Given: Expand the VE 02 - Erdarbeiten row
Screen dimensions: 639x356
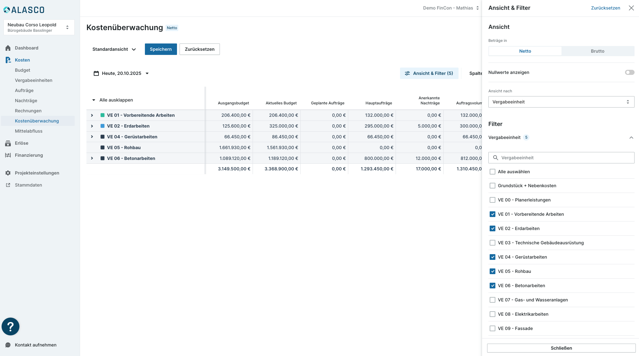Looking at the screenshot, I should point(92,126).
